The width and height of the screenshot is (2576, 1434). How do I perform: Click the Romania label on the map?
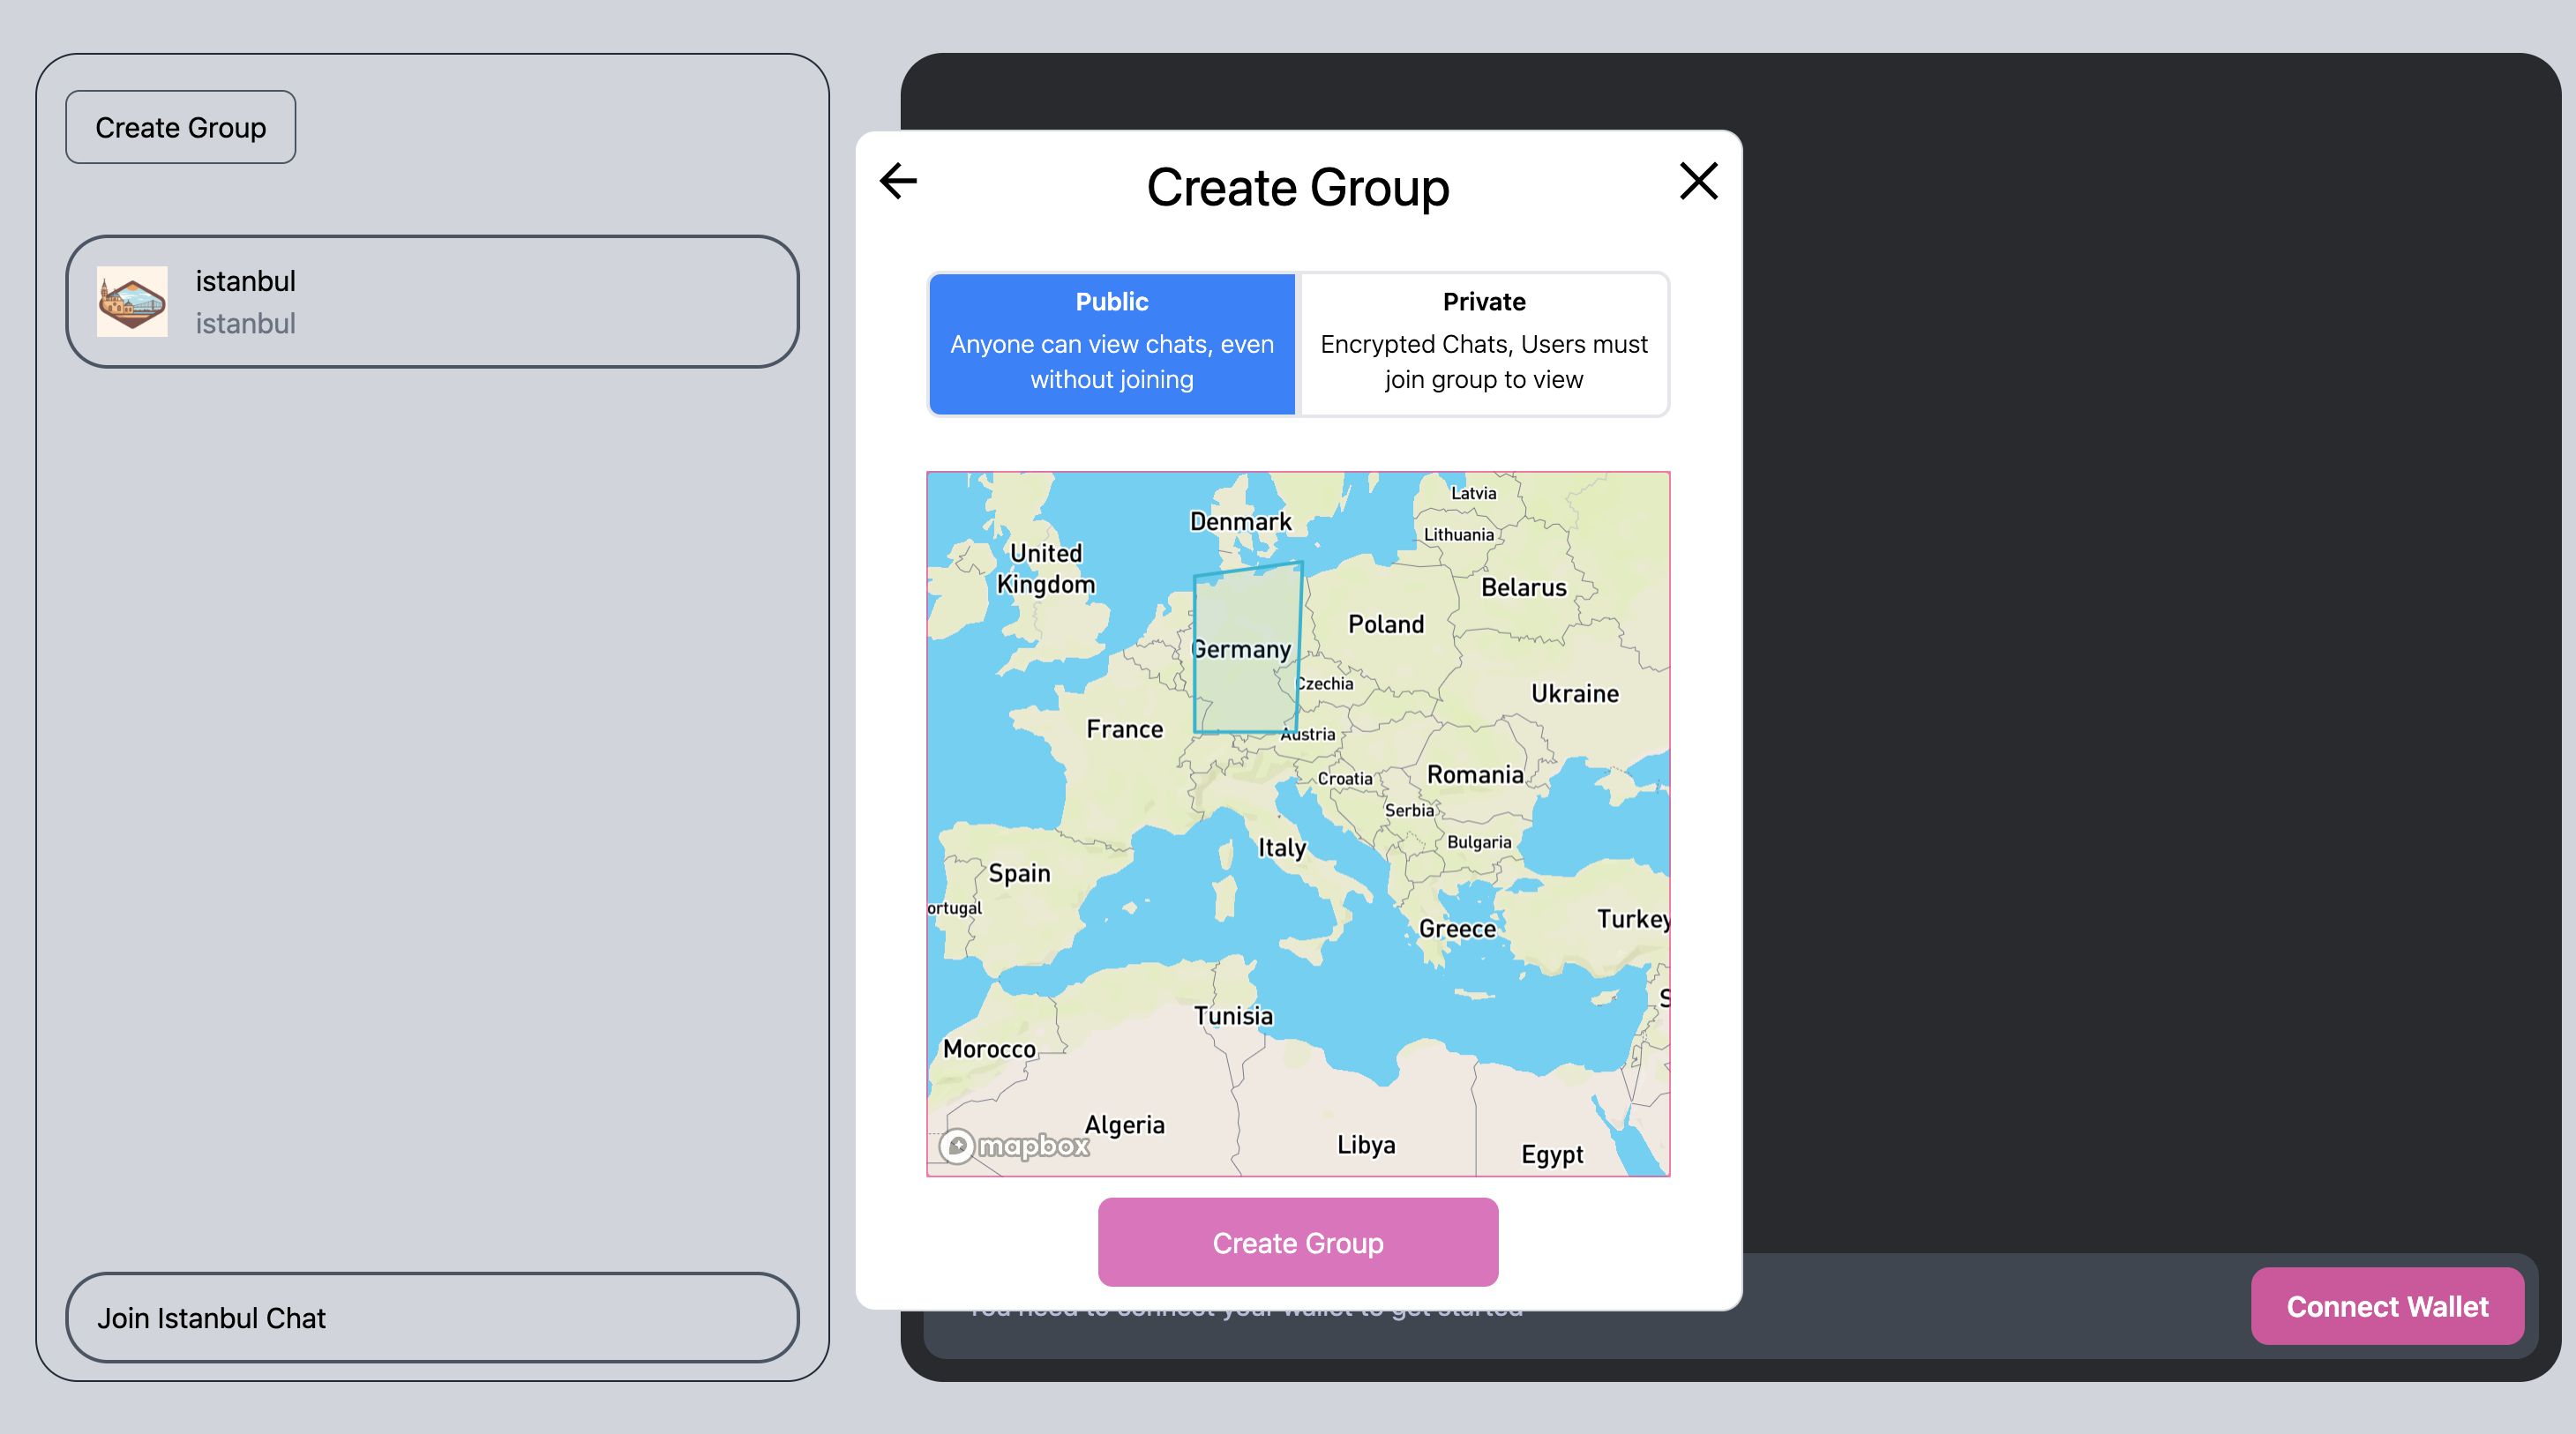point(1475,774)
